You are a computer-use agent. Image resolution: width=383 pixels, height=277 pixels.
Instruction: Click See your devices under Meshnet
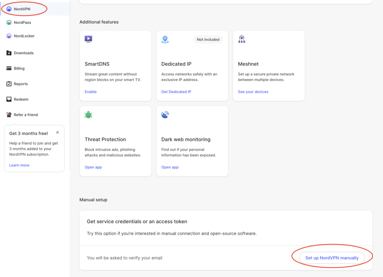coord(253,92)
